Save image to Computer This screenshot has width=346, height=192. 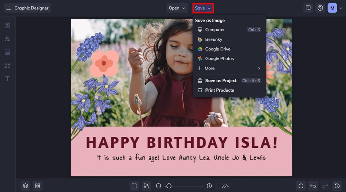pyautogui.click(x=229, y=30)
